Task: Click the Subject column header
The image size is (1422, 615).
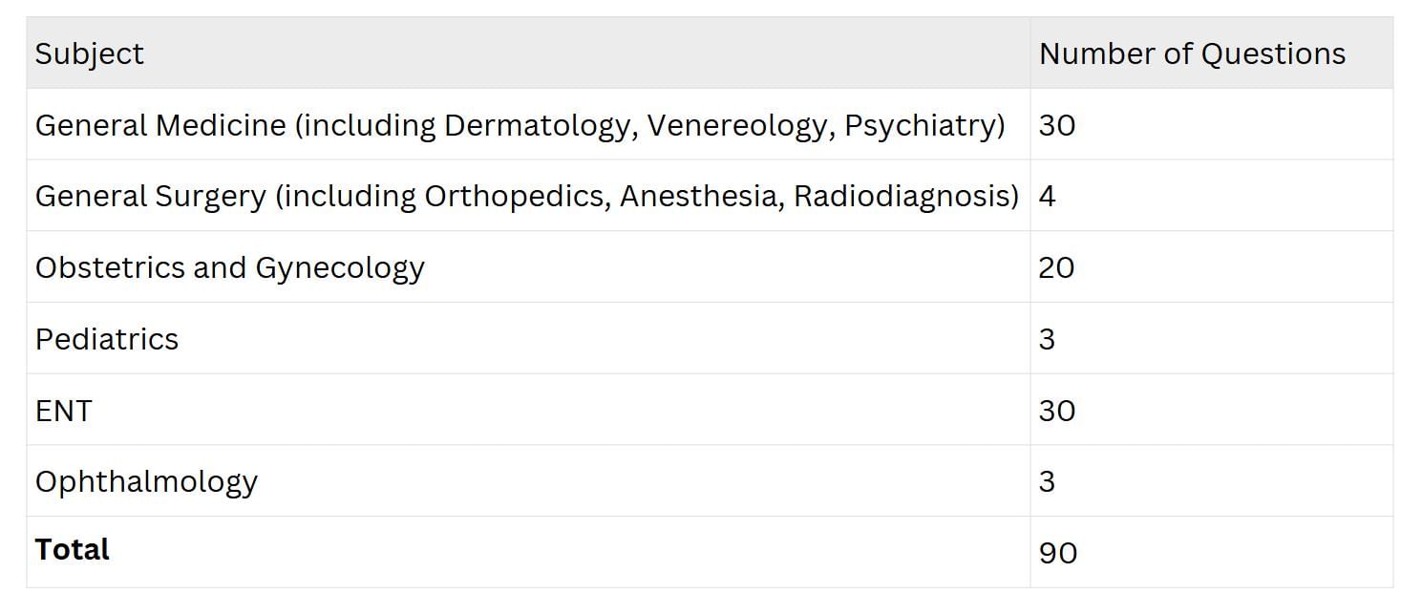Action: pos(89,53)
